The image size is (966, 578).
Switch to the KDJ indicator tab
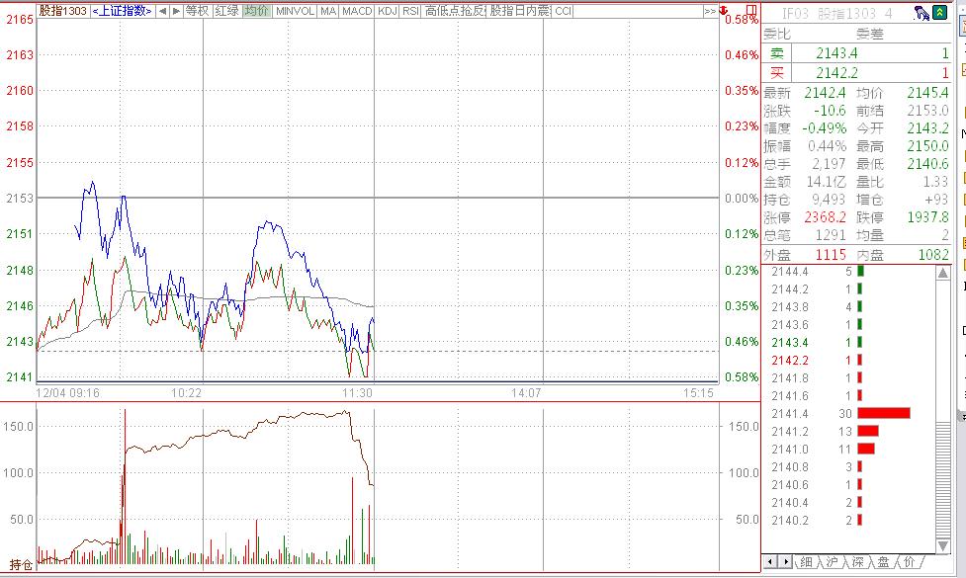[387, 11]
